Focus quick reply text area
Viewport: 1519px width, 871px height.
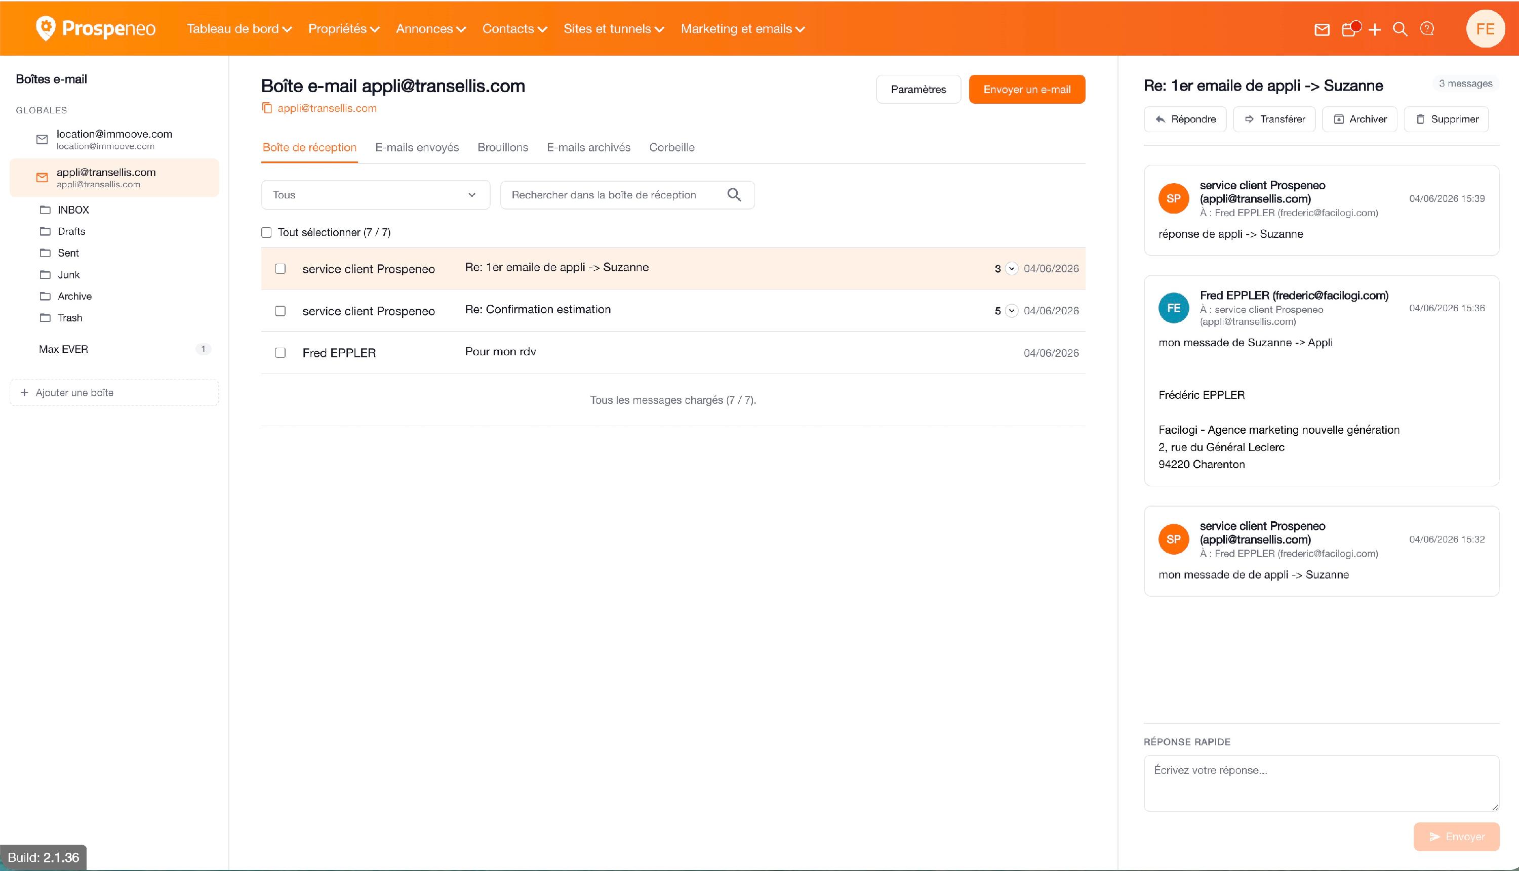pos(1321,783)
